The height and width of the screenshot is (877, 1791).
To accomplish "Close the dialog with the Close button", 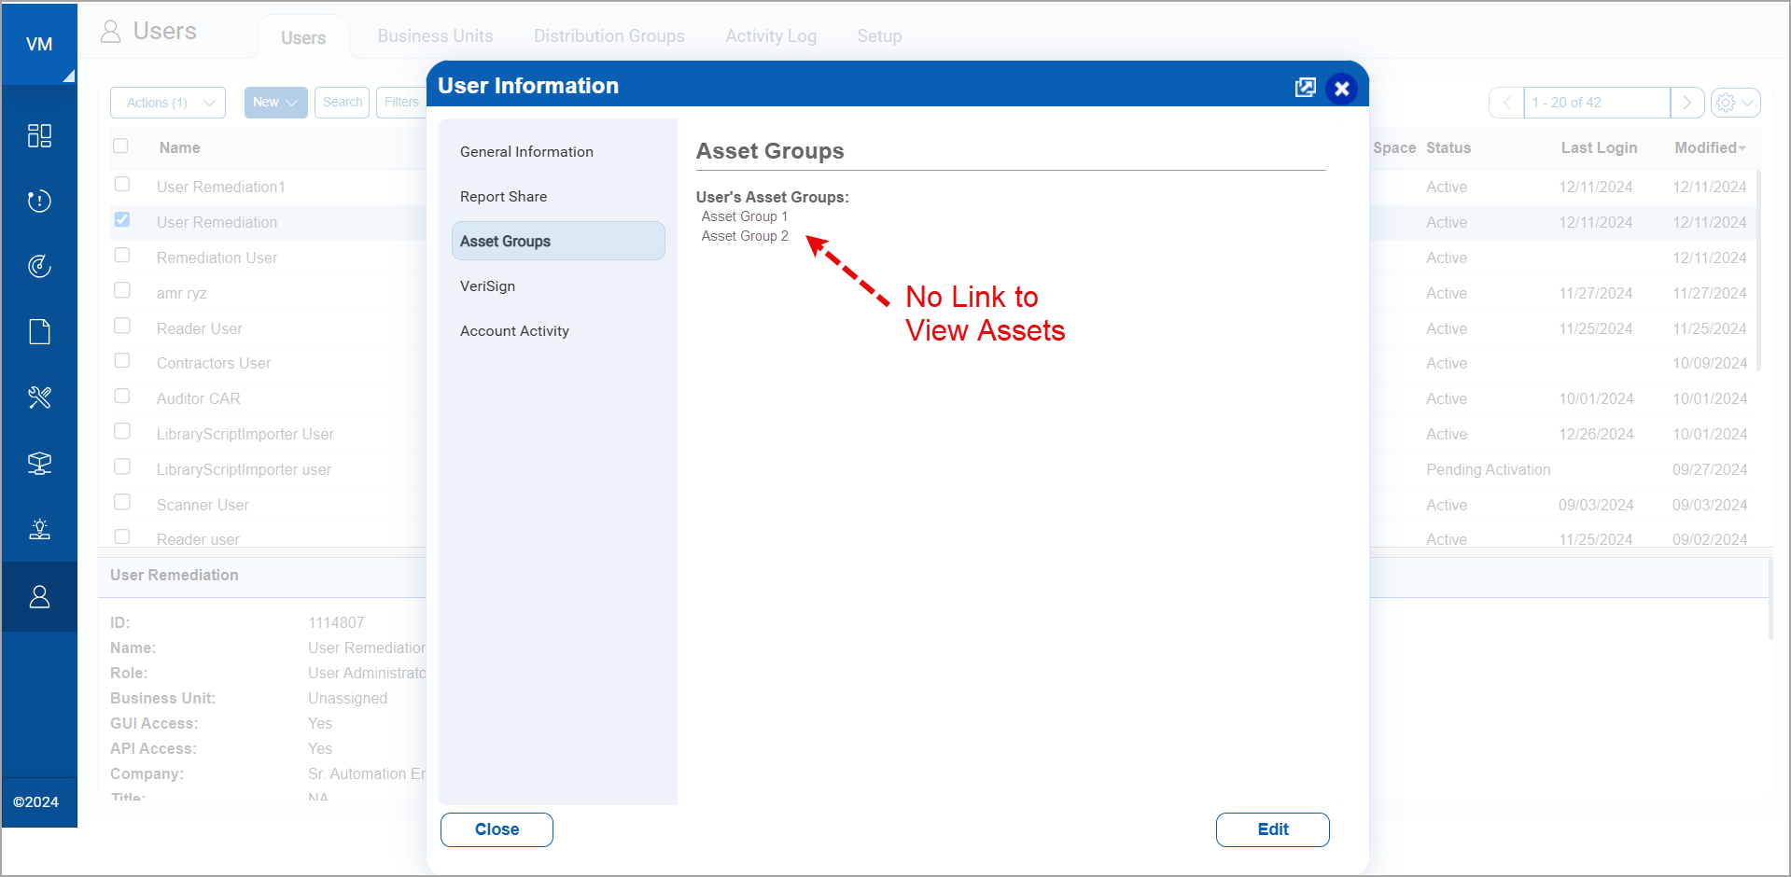I will pos(496,829).
